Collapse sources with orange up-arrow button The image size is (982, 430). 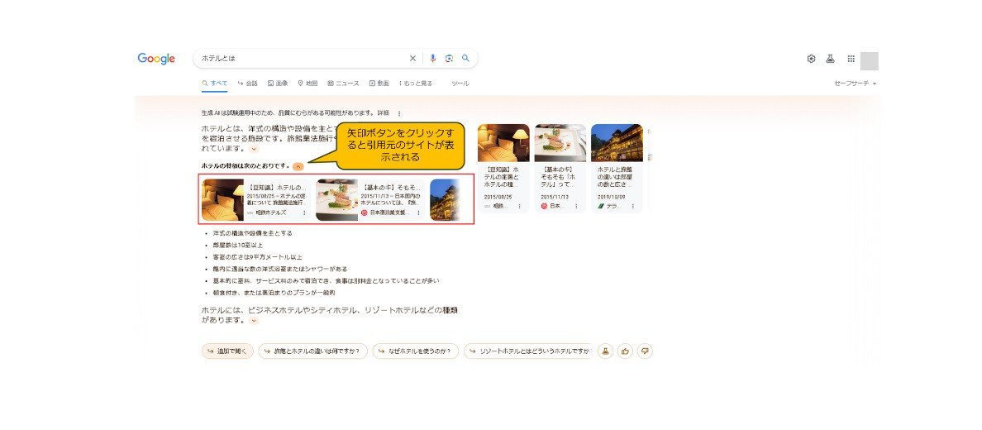pyautogui.click(x=298, y=166)
